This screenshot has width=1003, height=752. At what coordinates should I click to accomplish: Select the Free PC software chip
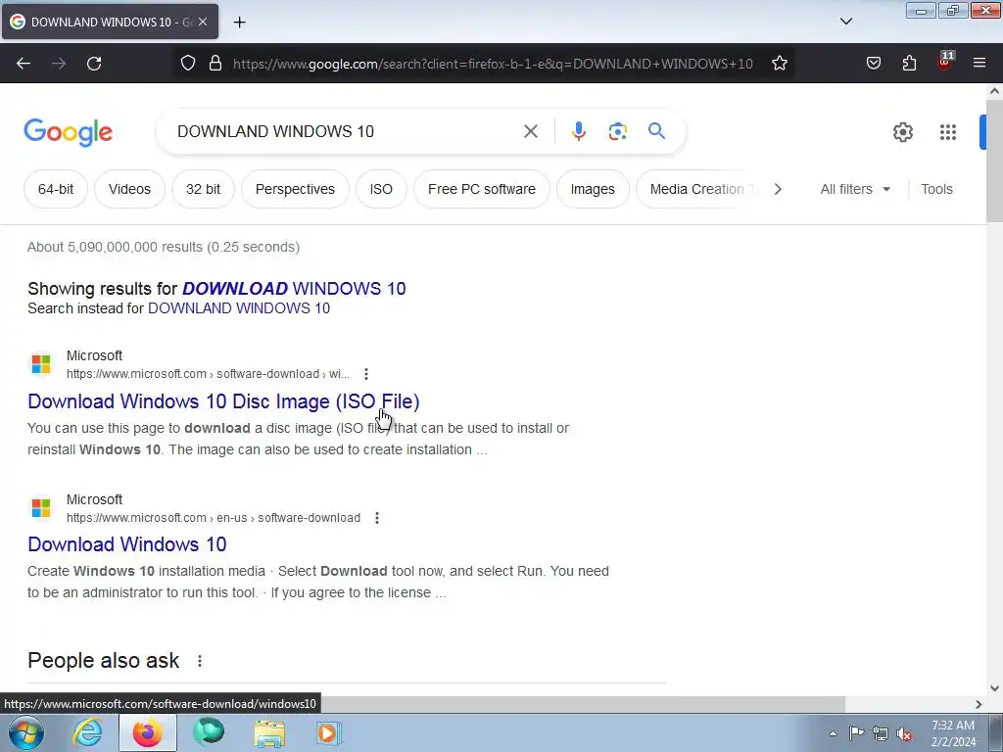coord(482,189)
